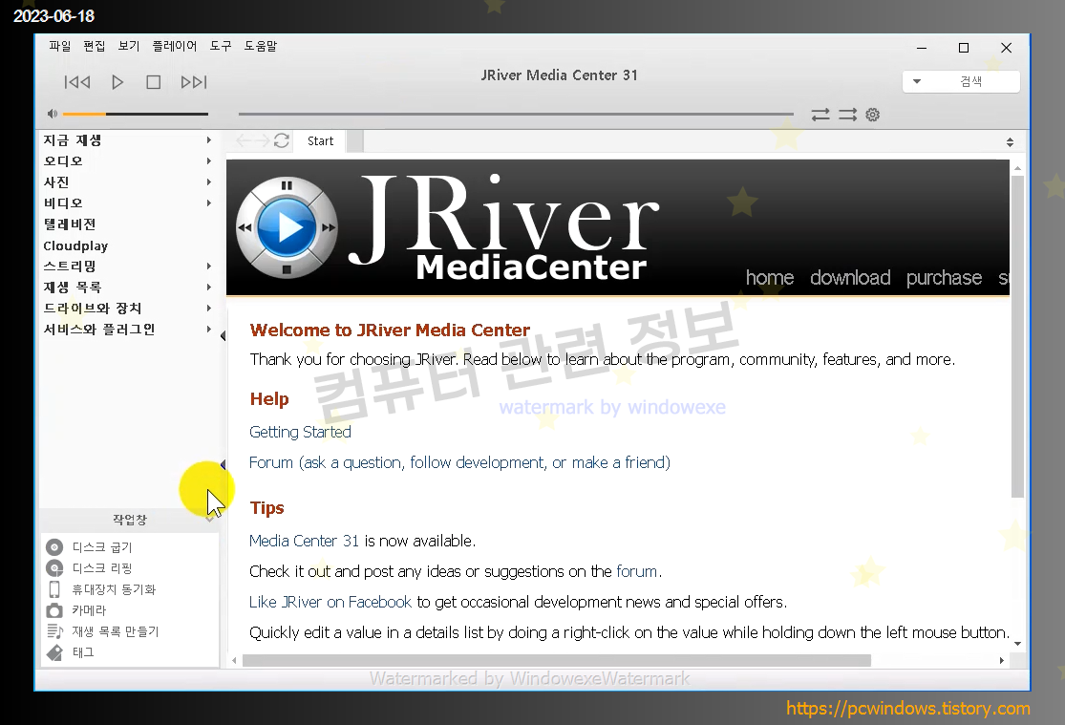This screenshot has height=725, width=1065.
Task: Toggle repeat mode icon
Action: (820, 115)
